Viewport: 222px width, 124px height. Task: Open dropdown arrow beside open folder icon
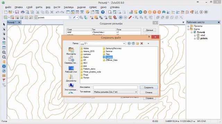[x=14, y=12]
